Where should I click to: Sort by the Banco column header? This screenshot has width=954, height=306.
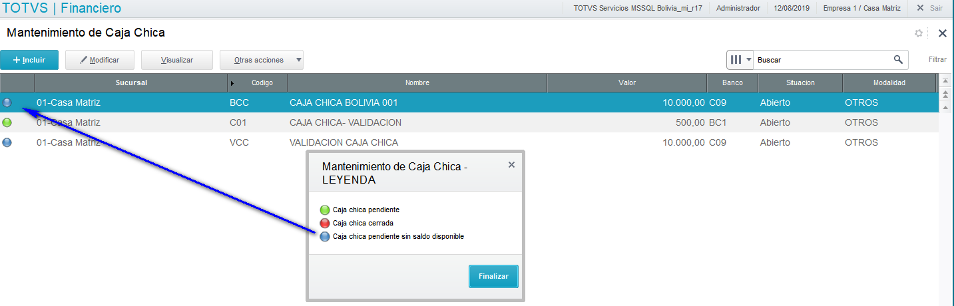[732, 82]
